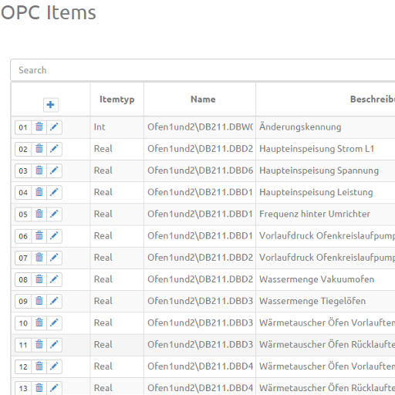Edit row 07 with pencil icon
Screen dimensions: 395x395
(x=54, y=258)
